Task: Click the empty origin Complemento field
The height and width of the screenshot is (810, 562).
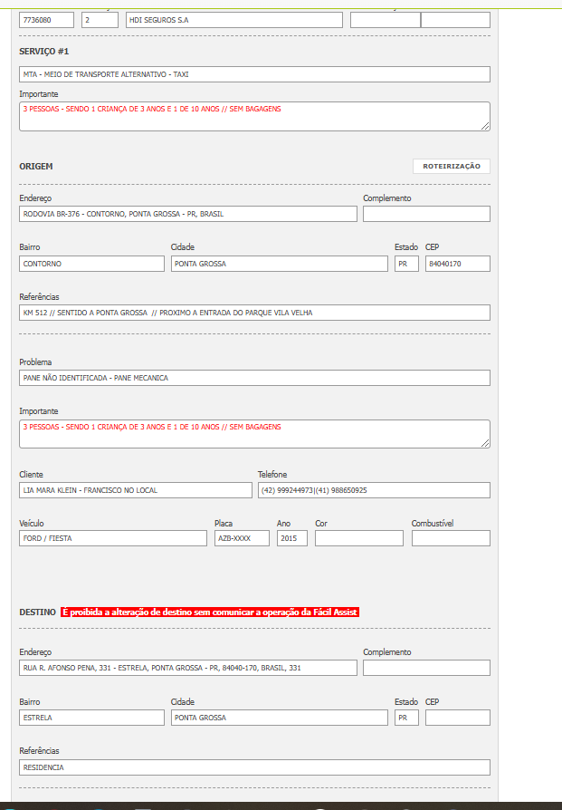Action: point(426,214)
